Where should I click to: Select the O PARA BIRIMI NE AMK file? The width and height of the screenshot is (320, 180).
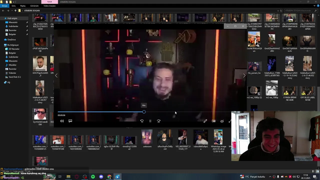tap(289, 94)
